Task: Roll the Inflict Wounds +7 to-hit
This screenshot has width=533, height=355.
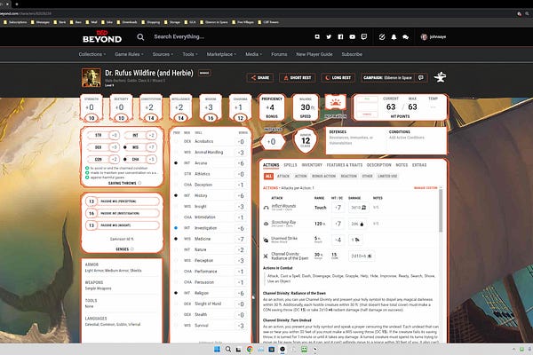Action: click(338, 207)
